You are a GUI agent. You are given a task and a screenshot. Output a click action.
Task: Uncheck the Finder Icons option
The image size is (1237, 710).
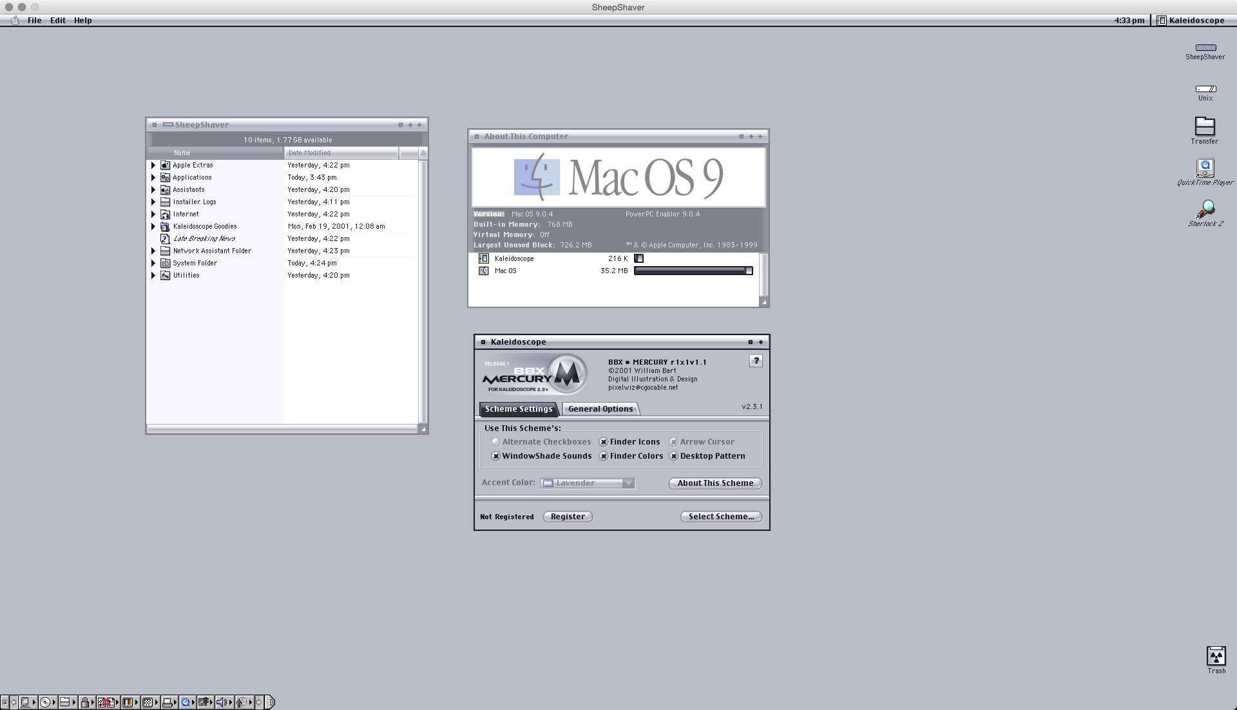click(x=604, y=442)
